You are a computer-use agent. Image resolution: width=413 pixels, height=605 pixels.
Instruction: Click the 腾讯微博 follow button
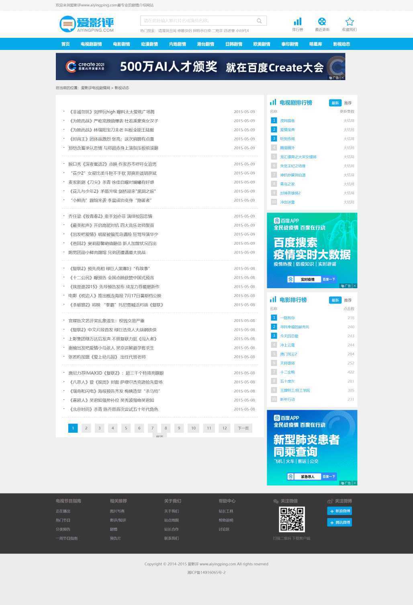click(x=339, y=522)
